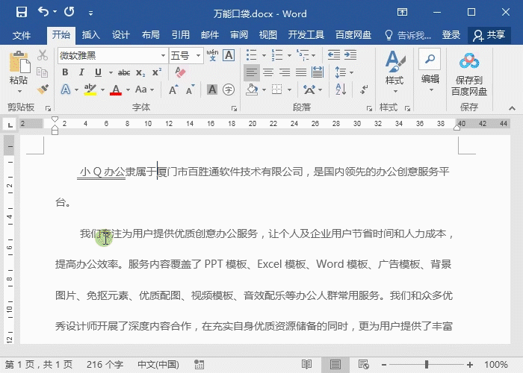Toggle superscript formatting
523x373 pixels.
[x=157, y=72]
